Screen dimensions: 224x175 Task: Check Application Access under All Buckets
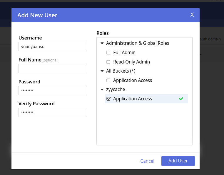pyautogui.click(x=108, y=80)
